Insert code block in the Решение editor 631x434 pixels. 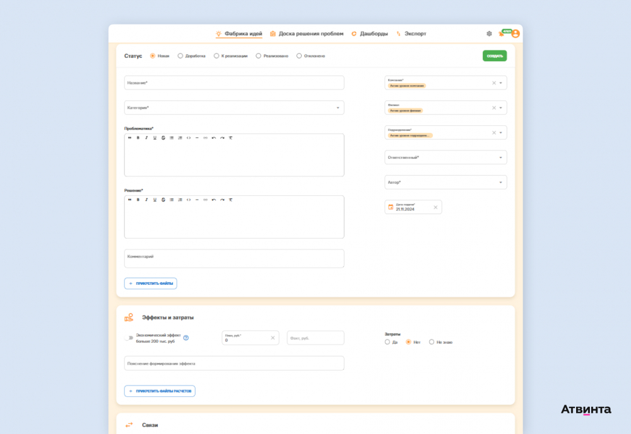coord(189,200)
